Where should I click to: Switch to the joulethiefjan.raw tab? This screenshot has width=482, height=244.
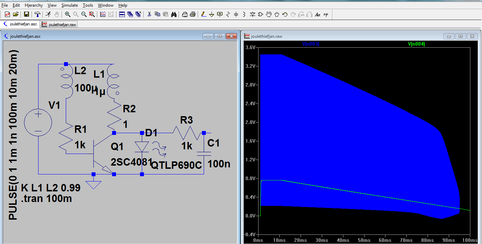tap(58, 24)
